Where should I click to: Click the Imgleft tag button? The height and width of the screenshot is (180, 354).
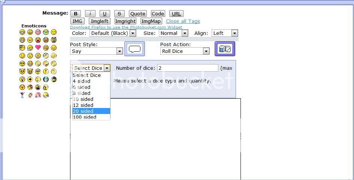100,21
